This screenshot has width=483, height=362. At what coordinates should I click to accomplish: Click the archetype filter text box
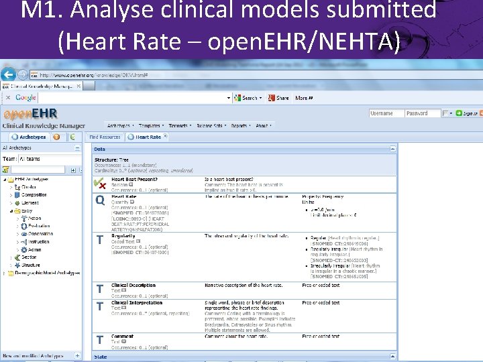[x=38, y=170]
